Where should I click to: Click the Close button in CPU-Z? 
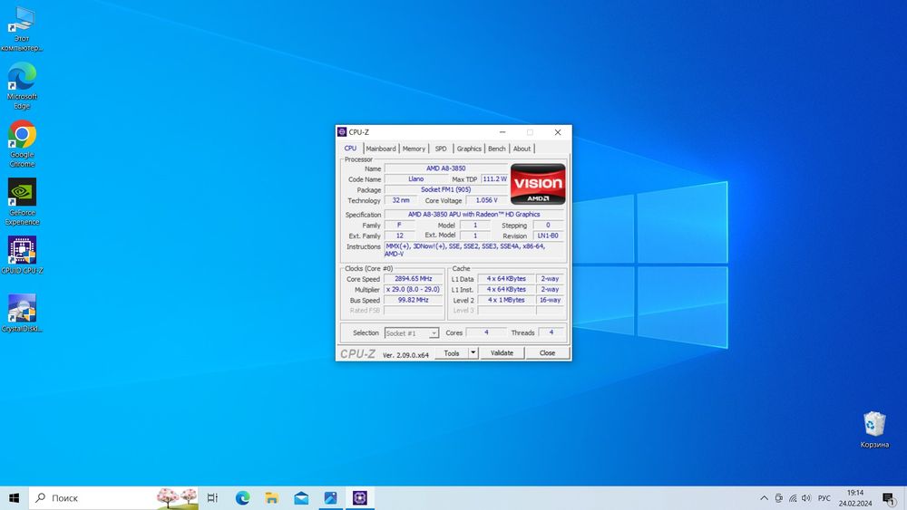(x=547, y=353)
